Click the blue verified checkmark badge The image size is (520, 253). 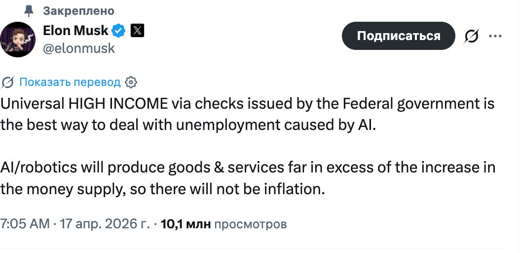118,31
